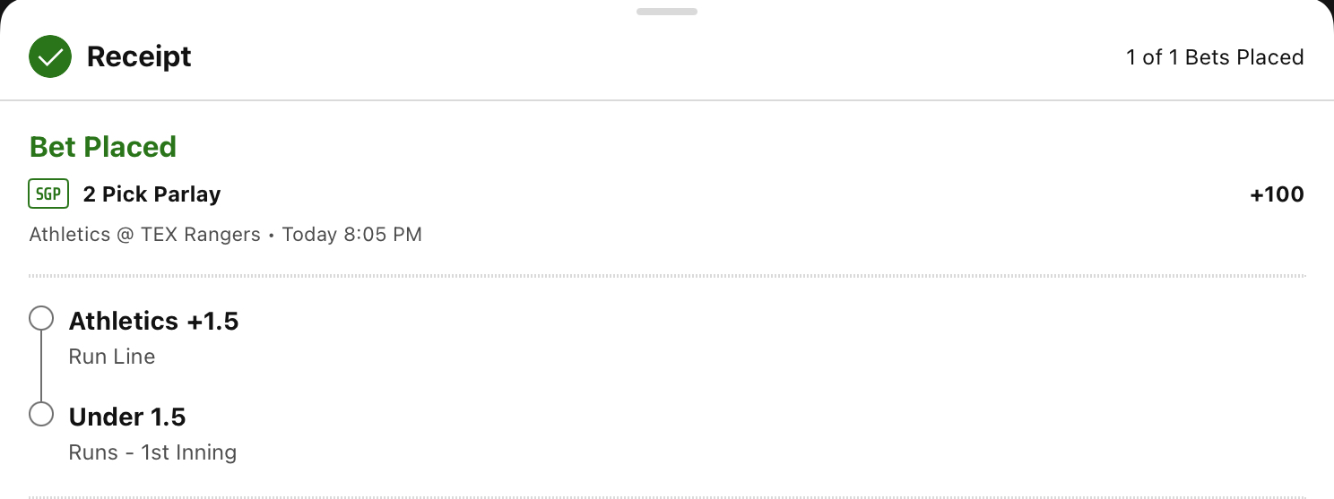Click the solid line under Receipt header

click(667, 100)
